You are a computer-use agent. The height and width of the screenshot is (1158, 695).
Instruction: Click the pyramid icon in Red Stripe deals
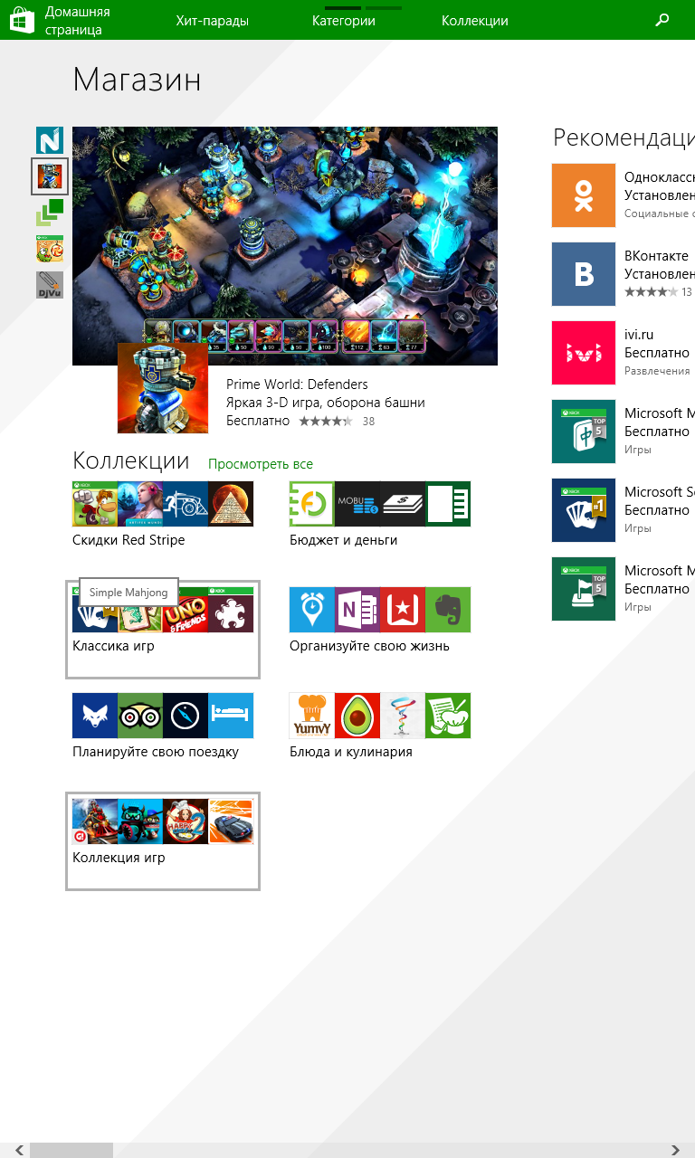[231, 504]
